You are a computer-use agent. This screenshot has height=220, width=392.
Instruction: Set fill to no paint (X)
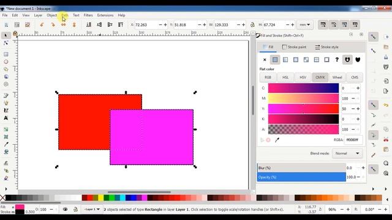pyautogui.click(x=265, y=60)
